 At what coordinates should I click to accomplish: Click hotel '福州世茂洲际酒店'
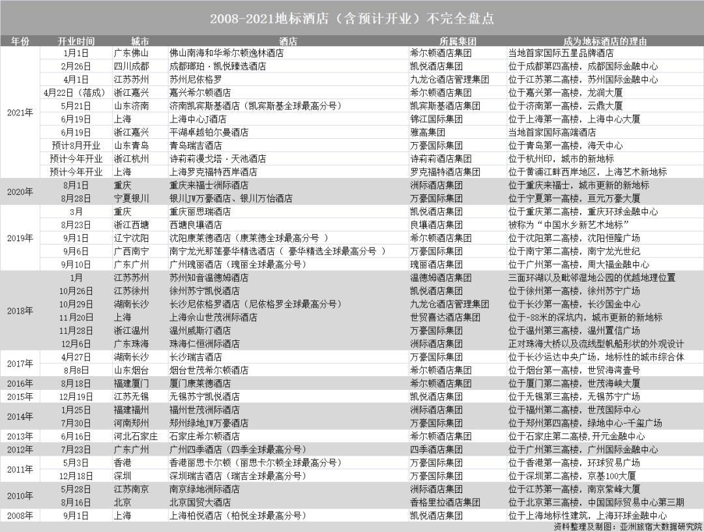204,410
